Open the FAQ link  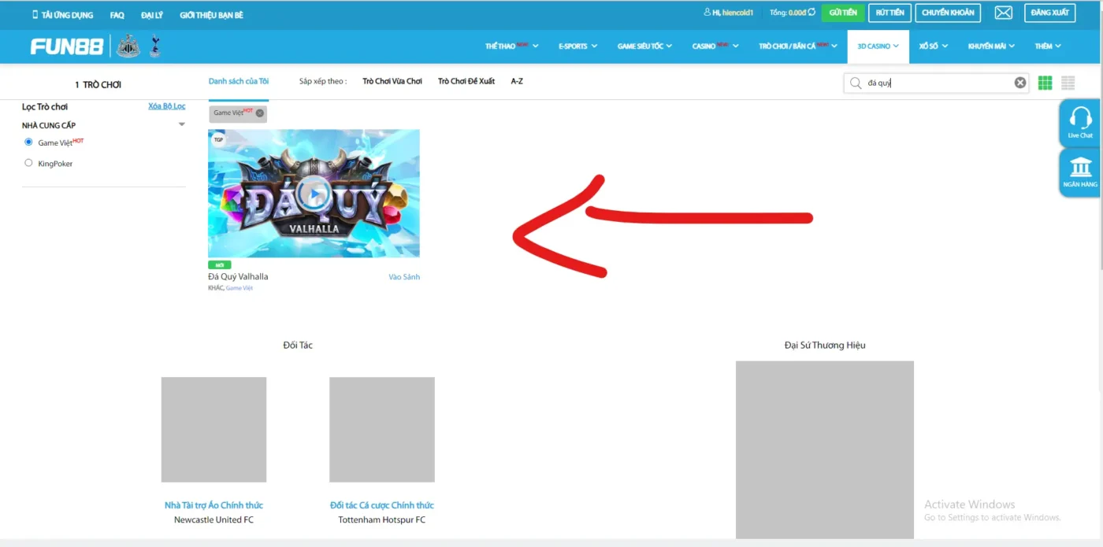pos(117,15)
